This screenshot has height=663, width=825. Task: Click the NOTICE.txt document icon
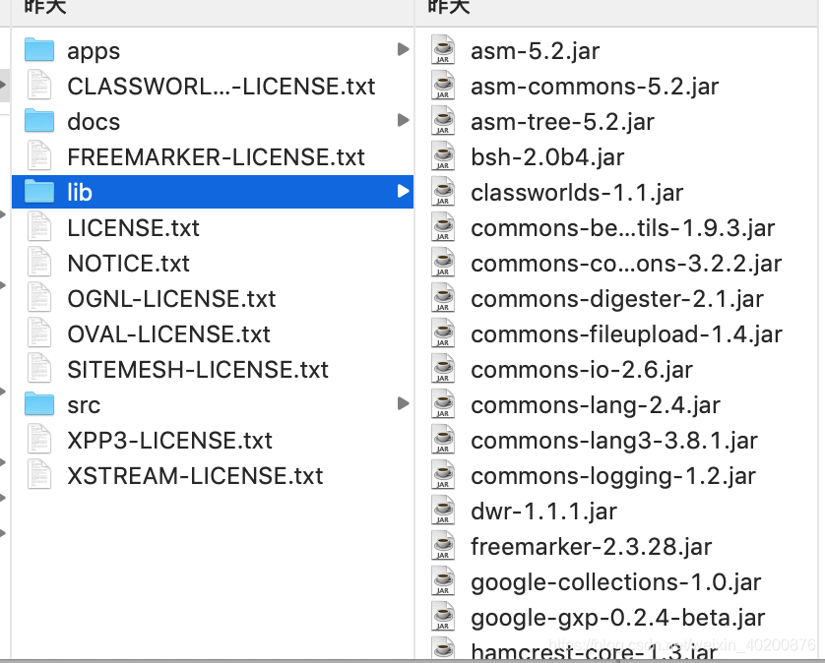[39, 263]
